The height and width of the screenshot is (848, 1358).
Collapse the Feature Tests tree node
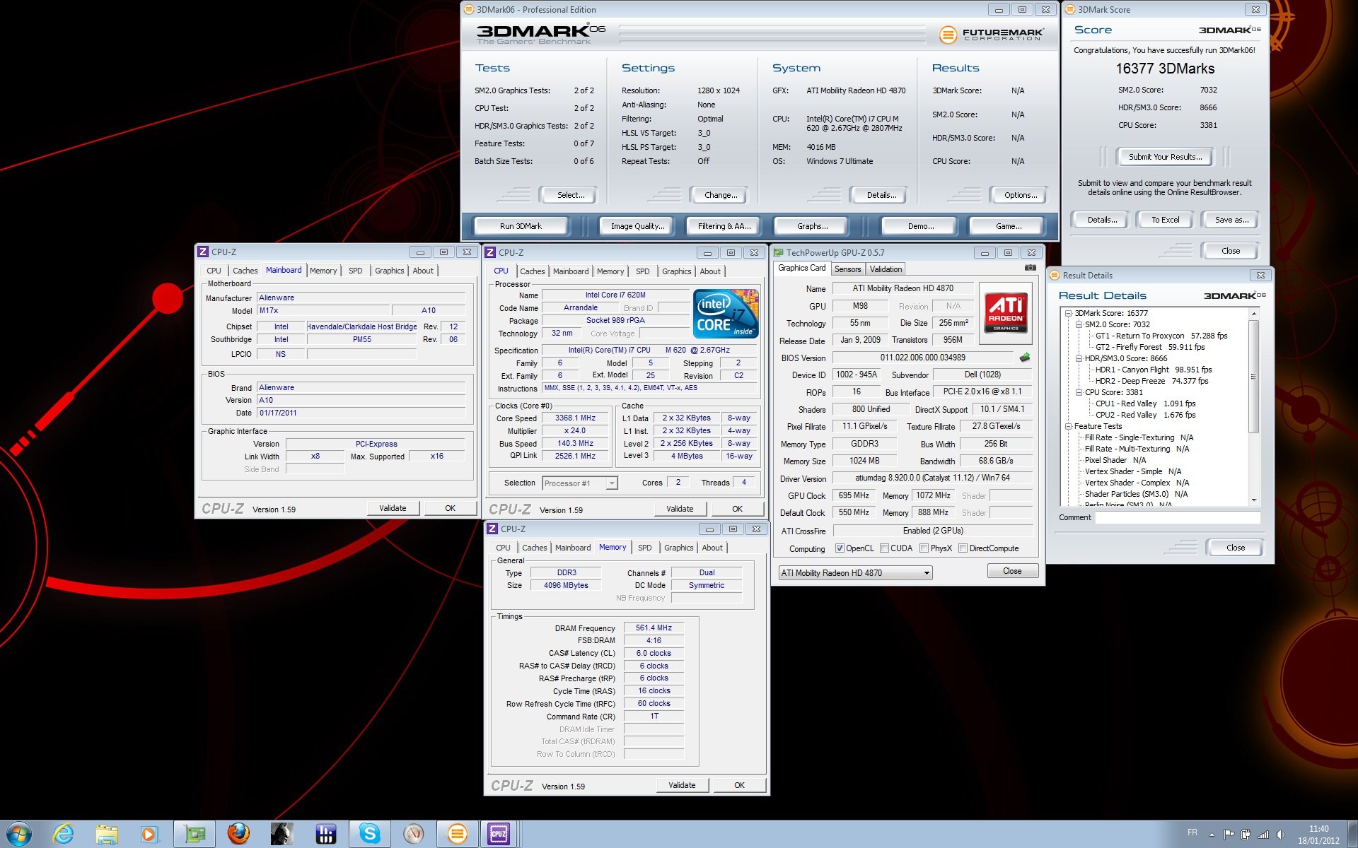[x=1068, y=426]
